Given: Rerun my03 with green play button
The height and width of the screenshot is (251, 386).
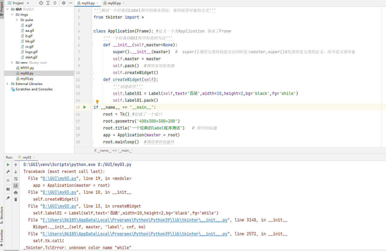Looking at the screenshot, I should [x=8, y=165].
